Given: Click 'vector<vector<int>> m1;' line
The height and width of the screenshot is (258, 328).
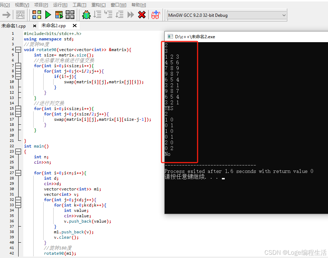Looking at the screenshot, I should tap(73, 189).
